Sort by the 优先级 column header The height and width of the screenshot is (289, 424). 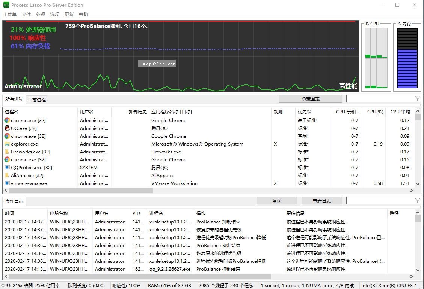point(313,112)
